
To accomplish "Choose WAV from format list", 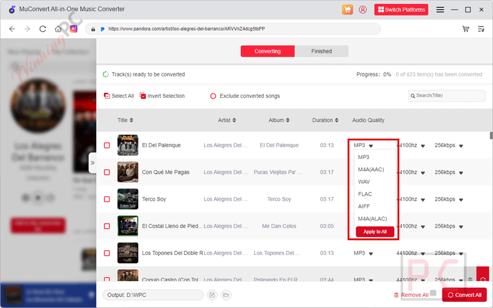I will pos(364,182).
